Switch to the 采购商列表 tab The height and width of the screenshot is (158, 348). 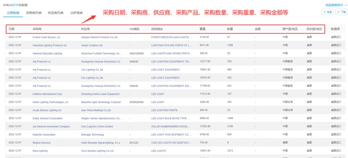34,13
